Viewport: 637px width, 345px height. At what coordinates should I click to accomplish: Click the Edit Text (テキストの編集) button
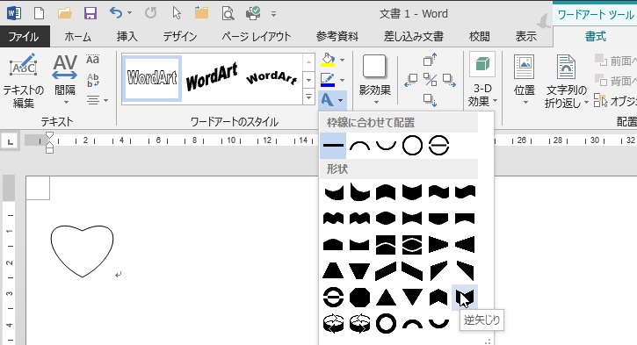tap(23, 81)
